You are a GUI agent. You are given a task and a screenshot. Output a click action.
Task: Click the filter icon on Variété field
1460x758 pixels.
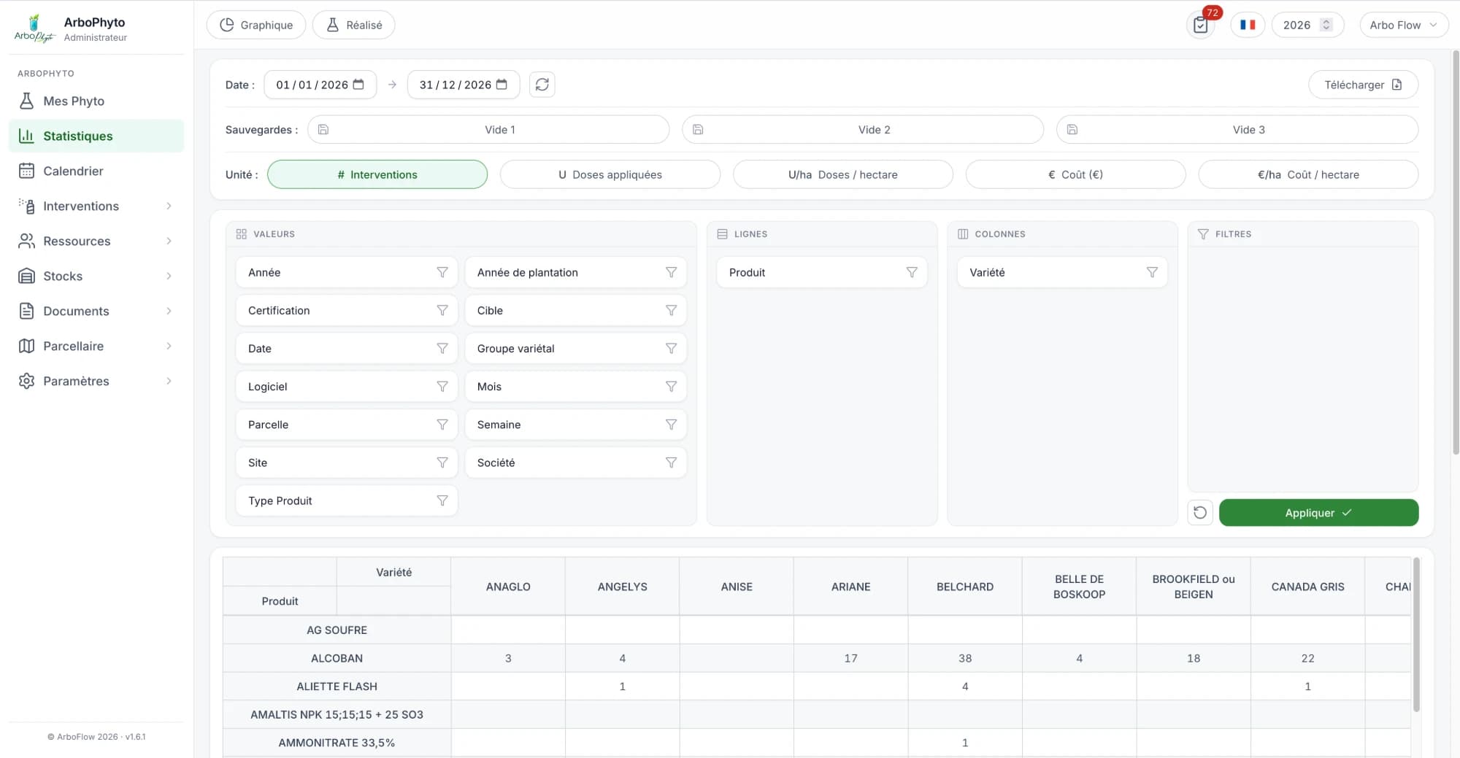pyautogui.click(x=1152, y=272)
